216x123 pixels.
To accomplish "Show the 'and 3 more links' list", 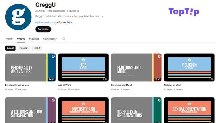I will 63,22.
